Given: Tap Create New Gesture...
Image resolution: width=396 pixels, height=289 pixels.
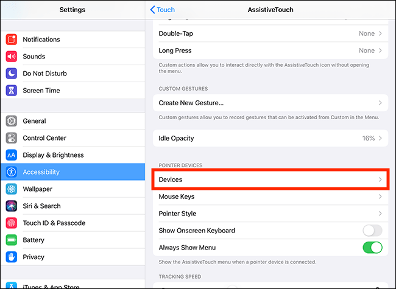Looking at the screenshot, I should 270,103.
